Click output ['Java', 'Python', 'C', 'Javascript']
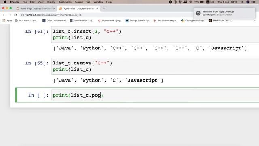Viewport: 259px width, 146px height. click(x=108, y=80)
